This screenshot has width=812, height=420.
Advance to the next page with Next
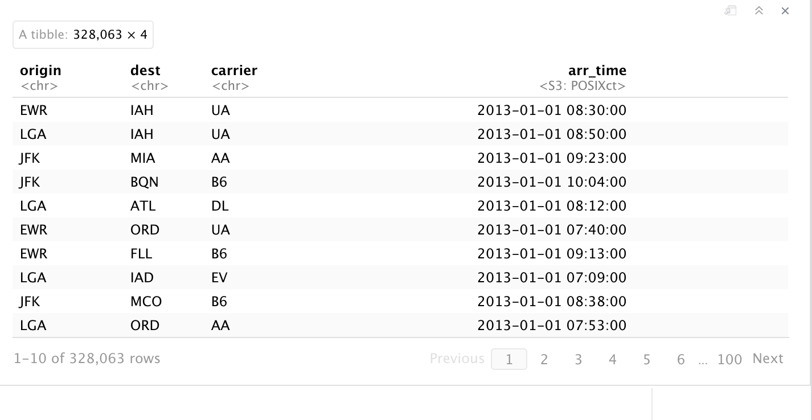pyautogui.click(x=768, y=359)
